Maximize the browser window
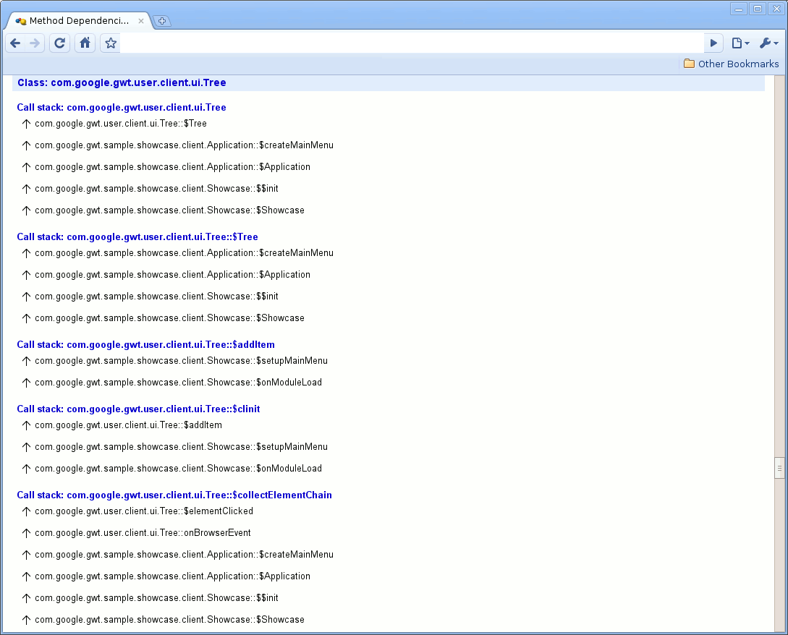Image resolution: width=788 pixels, height=635 pixels. [758, 9]
